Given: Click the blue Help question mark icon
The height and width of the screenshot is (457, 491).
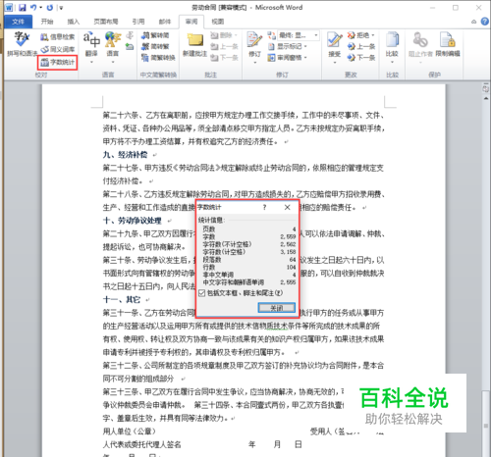Looking at the screenshot, I should coord(485,22).
